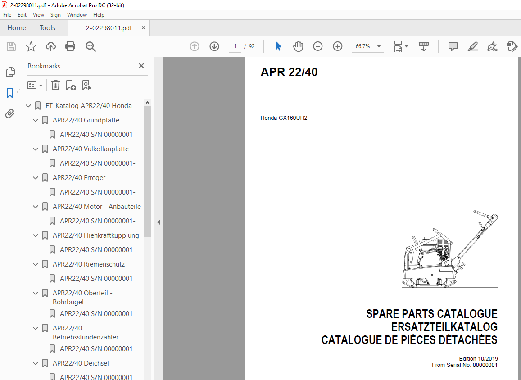
Task: Go to previous page arrow
Action: [x=195, y=46]
